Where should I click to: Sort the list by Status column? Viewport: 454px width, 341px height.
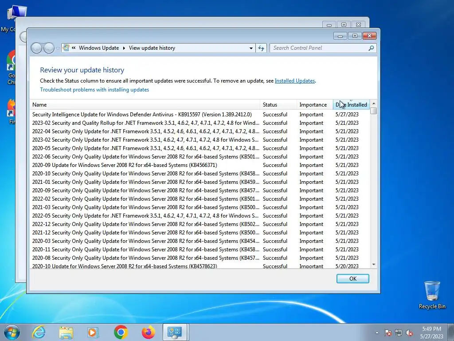point(278,105)
